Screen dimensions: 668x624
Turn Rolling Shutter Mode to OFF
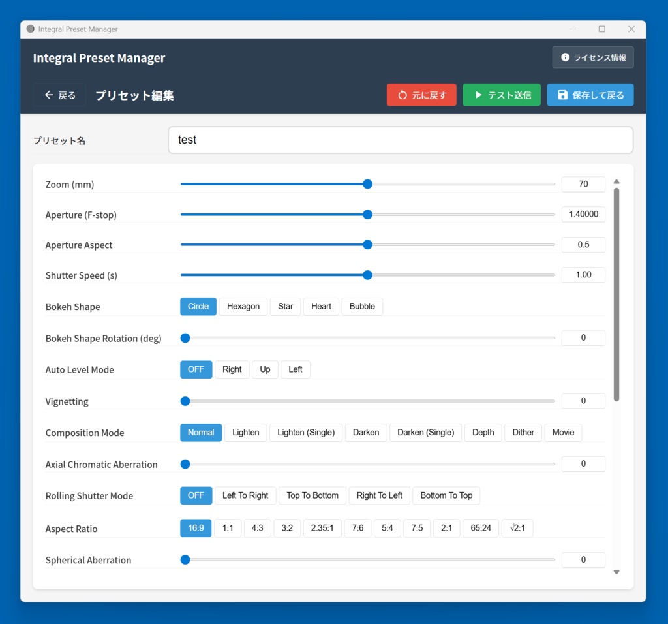(x=196, y=495)
